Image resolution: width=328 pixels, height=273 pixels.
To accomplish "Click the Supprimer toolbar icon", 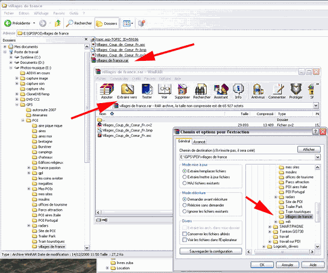I will (182, 91).
